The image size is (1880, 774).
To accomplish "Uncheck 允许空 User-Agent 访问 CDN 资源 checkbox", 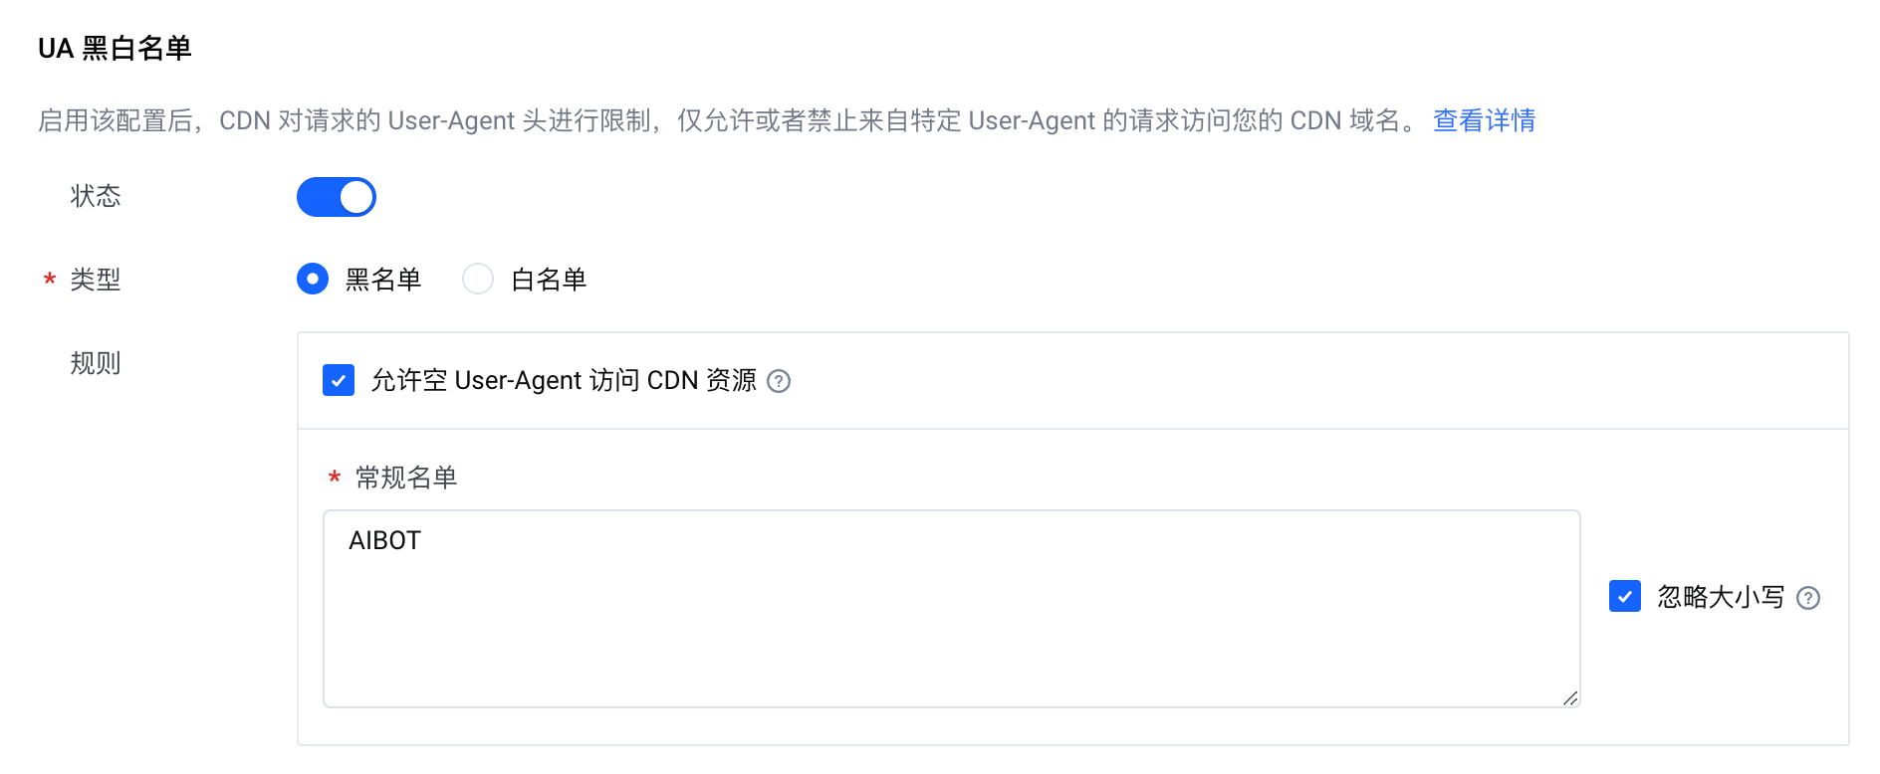I will (339, 380).
